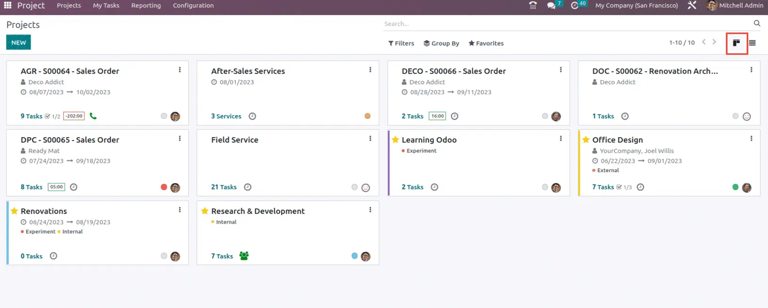Viewport: 768px width, 308px height.
Task: Toggle favorite star on Office Design
Action: click(x=586, y=140)
